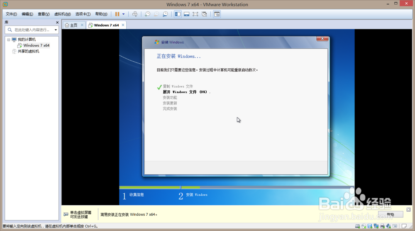This screenshot has width=415, height=231.
Task: Select Windows 7 x64 in the library tree
Action: 36,46
